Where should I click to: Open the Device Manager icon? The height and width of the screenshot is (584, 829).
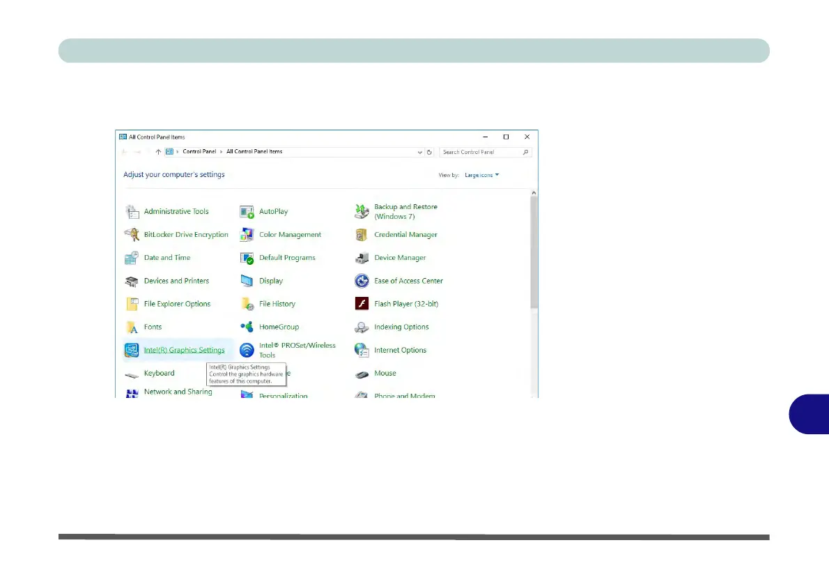click(x=362, y=258)
